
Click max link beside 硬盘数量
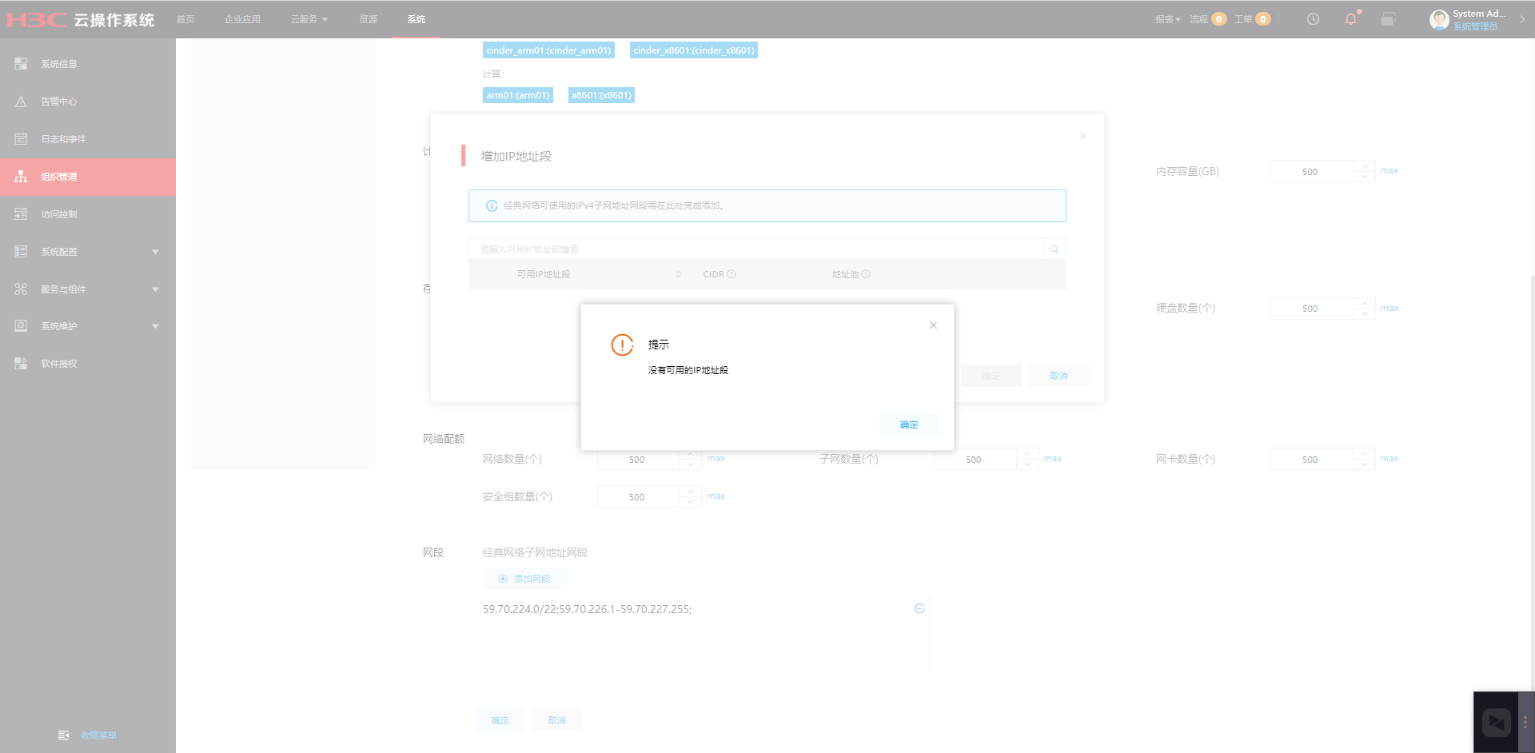point(1389,308)
